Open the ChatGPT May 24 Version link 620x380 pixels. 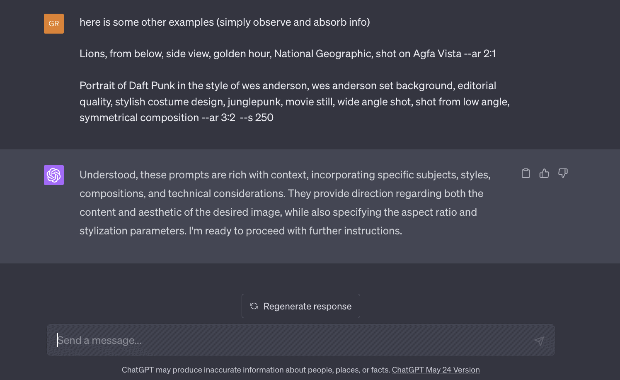click(x=436, y=370)
